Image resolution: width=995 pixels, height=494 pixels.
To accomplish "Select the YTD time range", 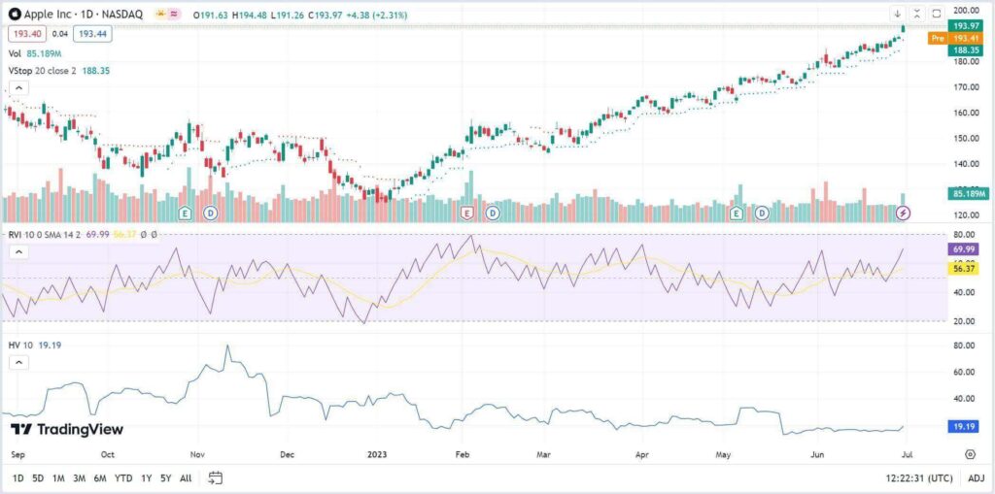I will [x=123, y=478].
